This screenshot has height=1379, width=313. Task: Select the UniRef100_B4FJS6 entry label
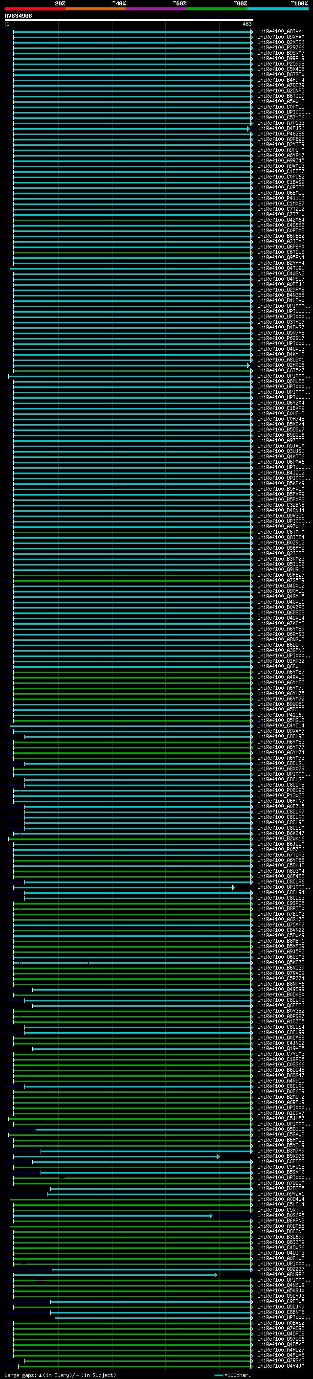tap(280, 129)
